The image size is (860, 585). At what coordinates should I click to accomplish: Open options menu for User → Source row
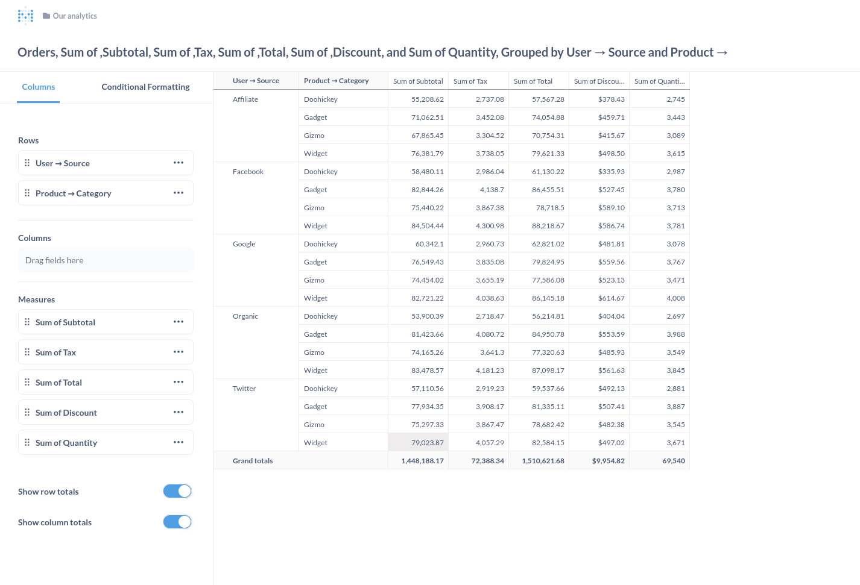tap(179, 163)
